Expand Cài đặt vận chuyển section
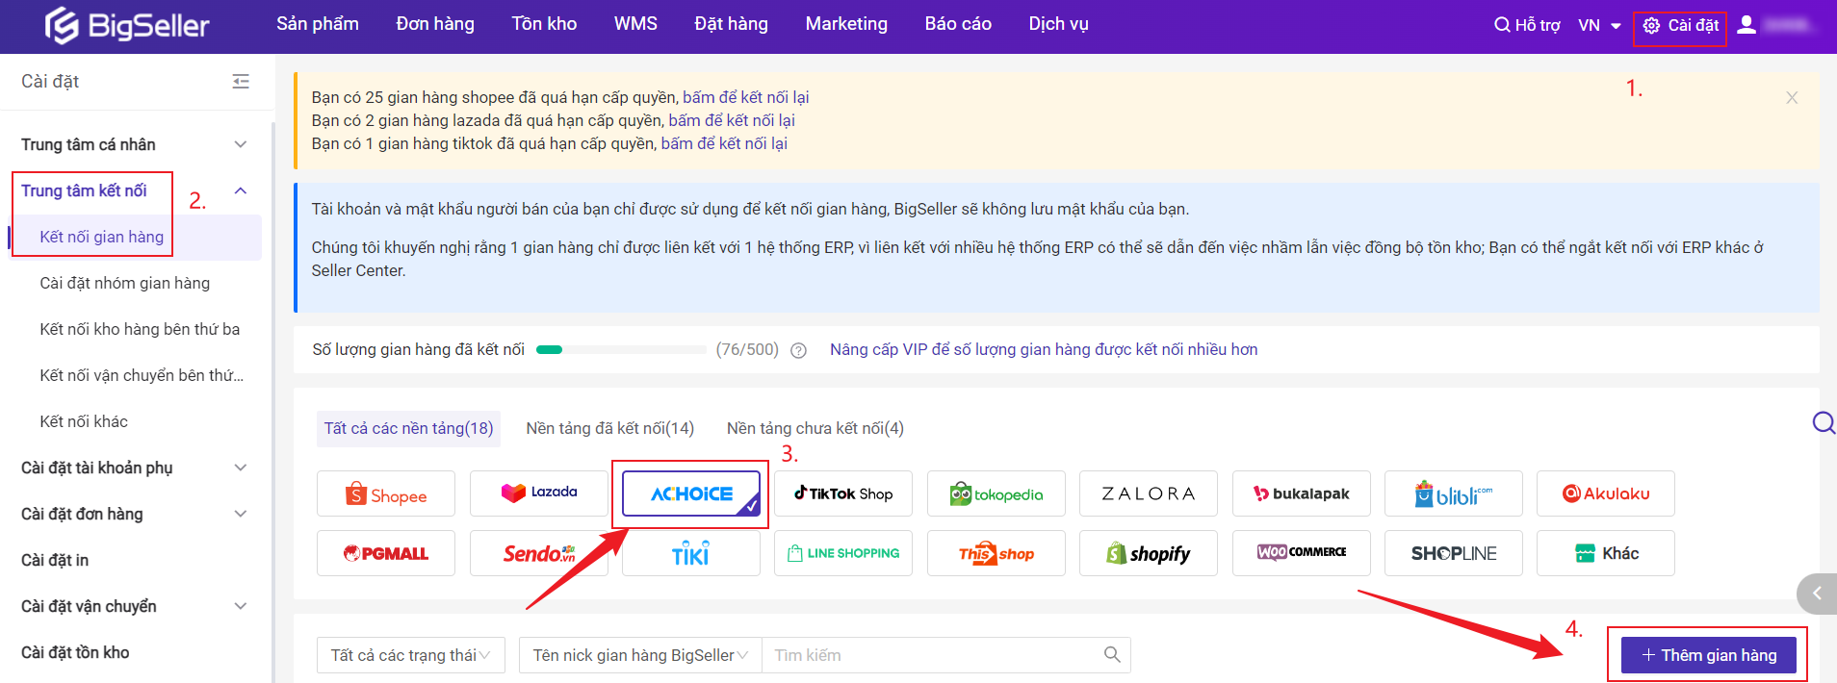This screenshot has height=683, width=1837. pyautogui.click(x=241, y=606)
